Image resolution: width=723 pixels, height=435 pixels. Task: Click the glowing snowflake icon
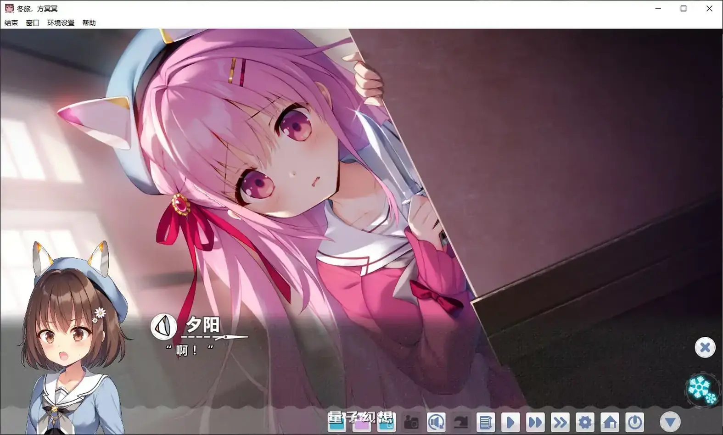pos(701,389)
